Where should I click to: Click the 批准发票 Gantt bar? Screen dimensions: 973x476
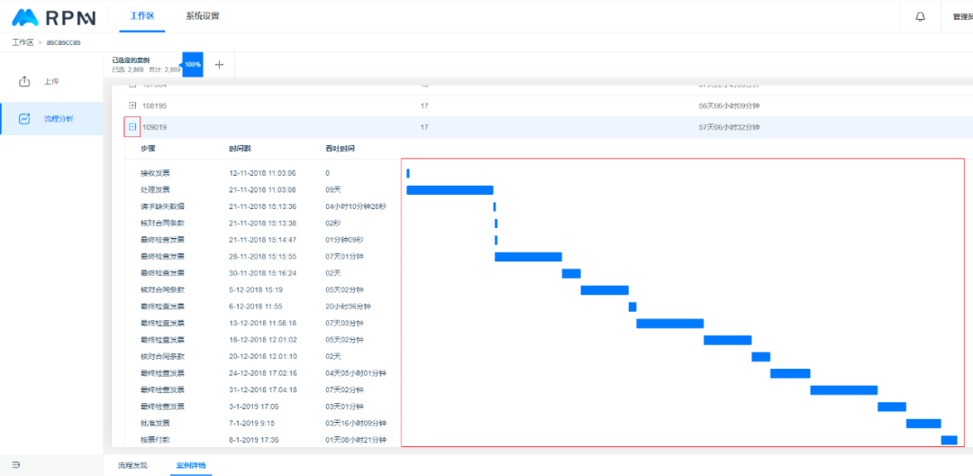pos(923,424)
